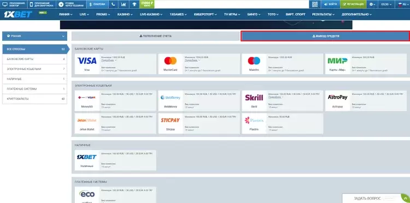Open the QR code icon
This screenshot has height=203, width=410.
point(315,4)
